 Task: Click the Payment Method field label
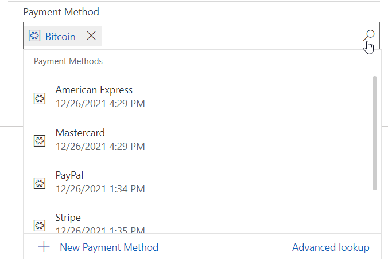61,12
